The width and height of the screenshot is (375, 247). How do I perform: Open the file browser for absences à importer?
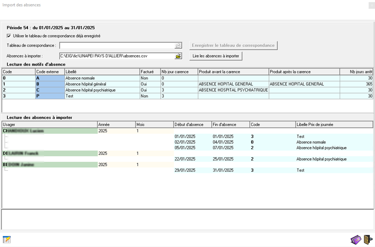pyautogui.click(x=178, y=56)
